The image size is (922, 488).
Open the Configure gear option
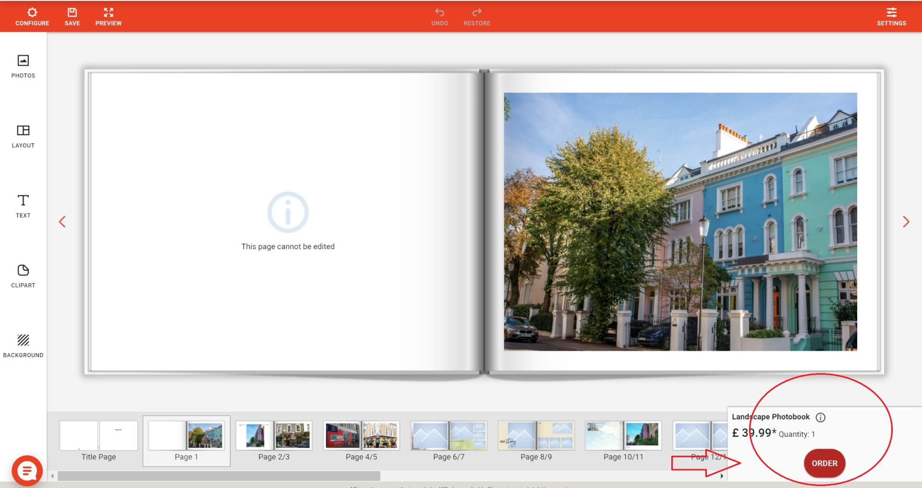(32, 16)
